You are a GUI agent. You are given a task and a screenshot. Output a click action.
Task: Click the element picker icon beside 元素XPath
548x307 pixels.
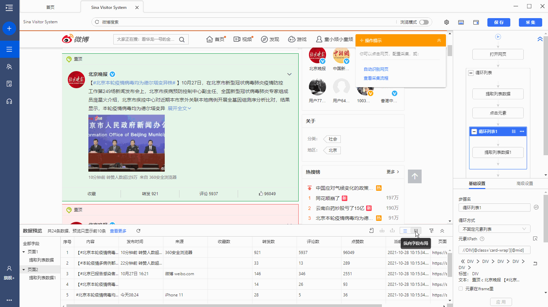tap(535, 239)
